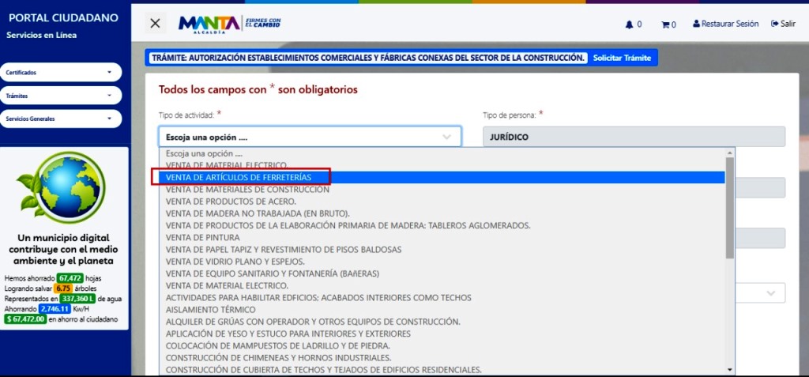This screenshot has height=377, width=809.
Task: Expand the Certificados sidebar menu
Action: (60, 73)
